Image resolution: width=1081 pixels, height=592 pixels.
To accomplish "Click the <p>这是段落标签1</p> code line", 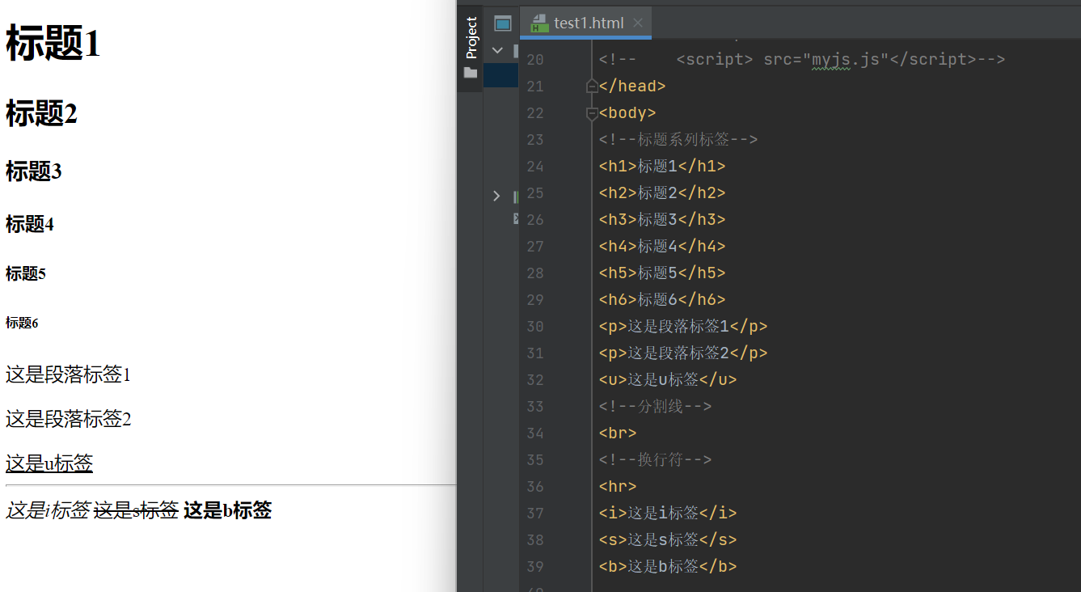I will click(x=683, y=327).
